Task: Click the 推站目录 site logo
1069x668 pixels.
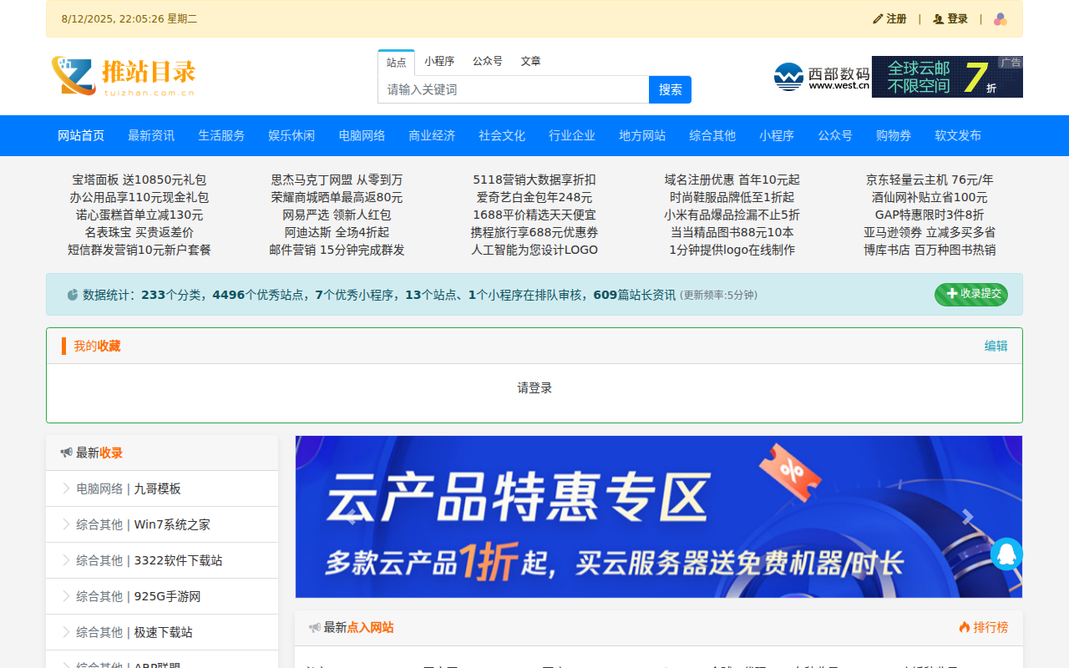Action: click(124, 76)
